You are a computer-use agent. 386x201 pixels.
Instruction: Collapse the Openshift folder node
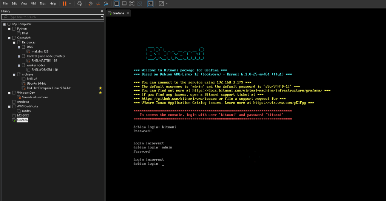click(9, 38)
